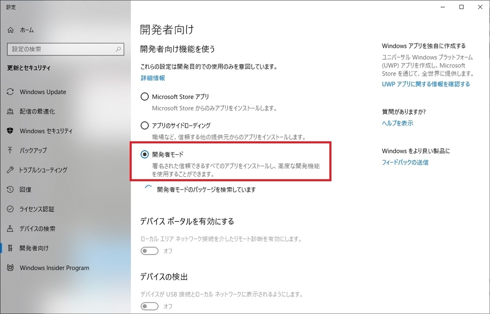The width and height of the screenshot is (490, 314).
Task: Select Windows Update in the sidebar
Action: [x=44, y=92]
